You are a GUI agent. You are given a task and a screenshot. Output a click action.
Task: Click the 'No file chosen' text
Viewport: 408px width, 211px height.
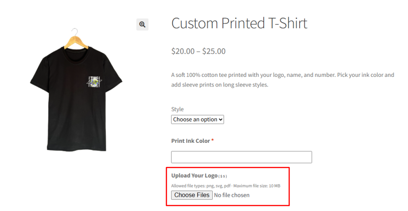click(232, 195)
